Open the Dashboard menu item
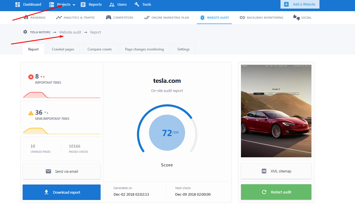The image size is (355, 204). [x=28, y=4]
